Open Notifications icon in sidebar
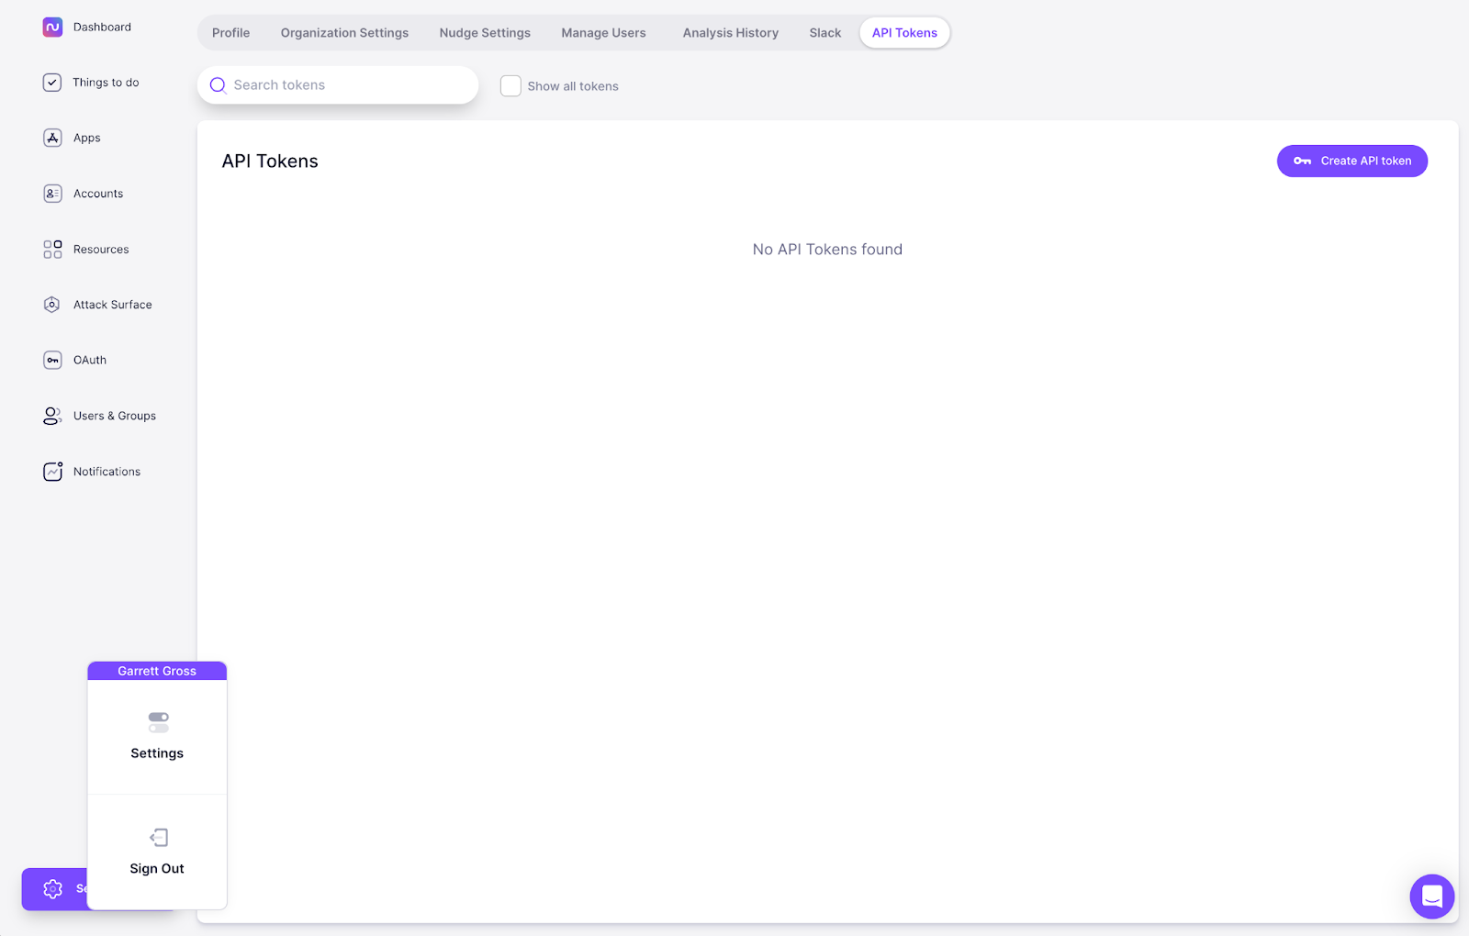Screen dimensions: 1469x936 (x=52, y=472)
